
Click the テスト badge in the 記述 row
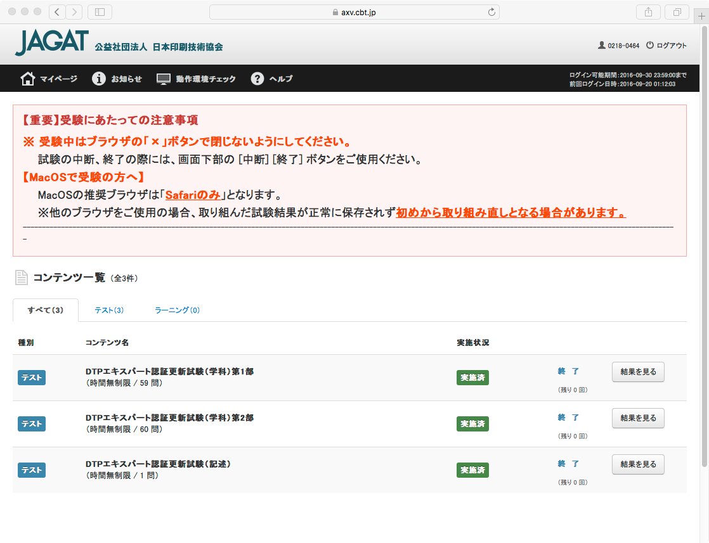click(x=32, y=470)
